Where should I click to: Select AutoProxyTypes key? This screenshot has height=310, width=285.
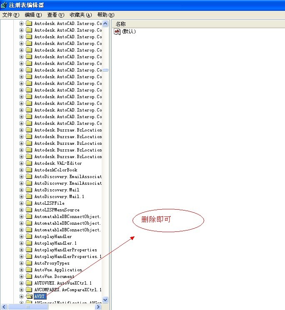click(52, 263)
